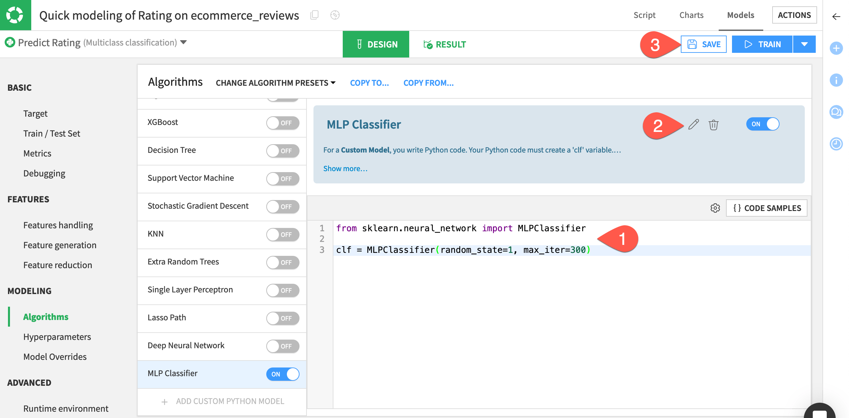This screenshot has height=418, width=849.
Task: Open code editor settings via the gear icon
Action: click(x=715, y=208)
